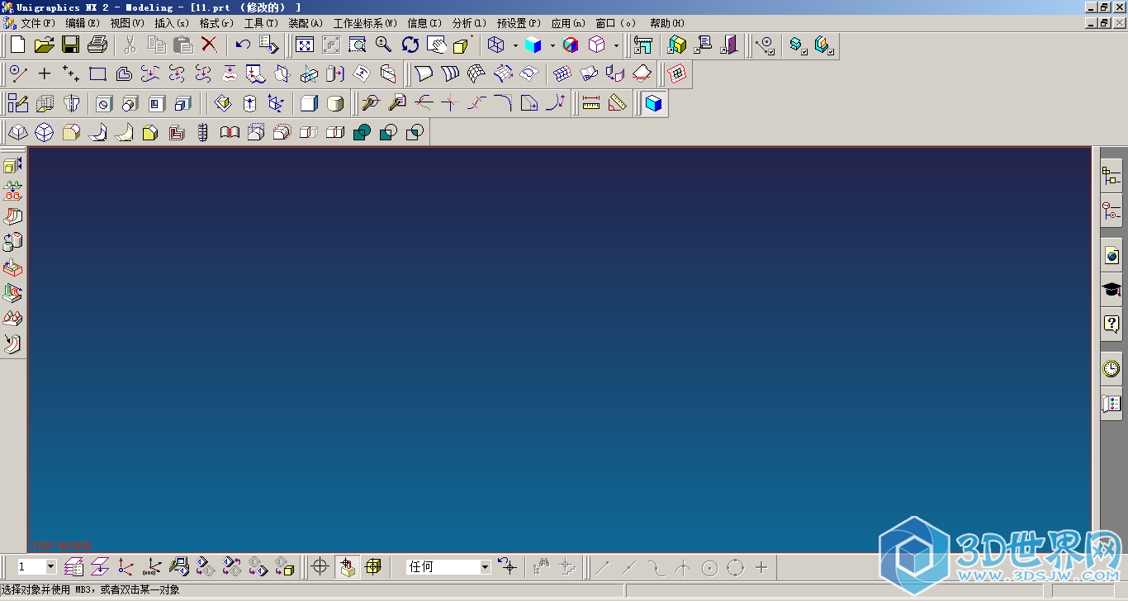Toggle the curve toolbar checkbox icon
This screenshot has height=601, width=1128.
[765, 45]
